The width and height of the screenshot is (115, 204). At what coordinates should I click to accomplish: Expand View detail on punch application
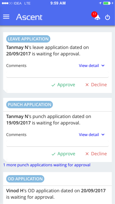[92, 135]
